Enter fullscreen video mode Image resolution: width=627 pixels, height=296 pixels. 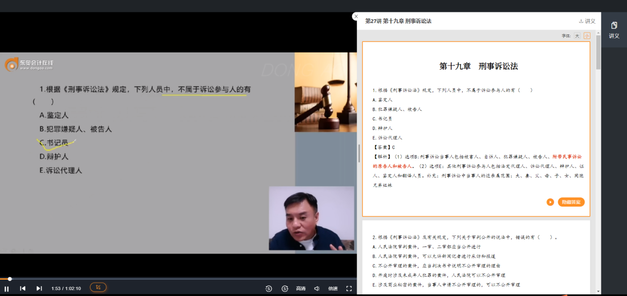click(x=349, y=289)
